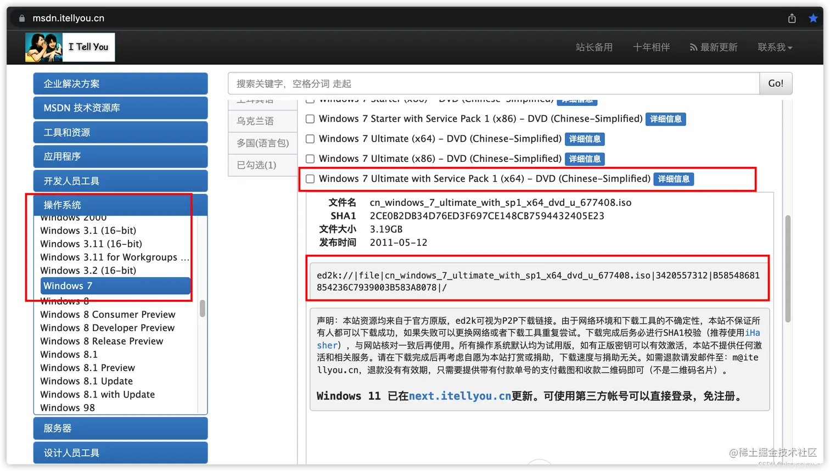Open 十年相伴 in the top navigation
This screenshot has width=830, height=471.
[x=651, y=47]
